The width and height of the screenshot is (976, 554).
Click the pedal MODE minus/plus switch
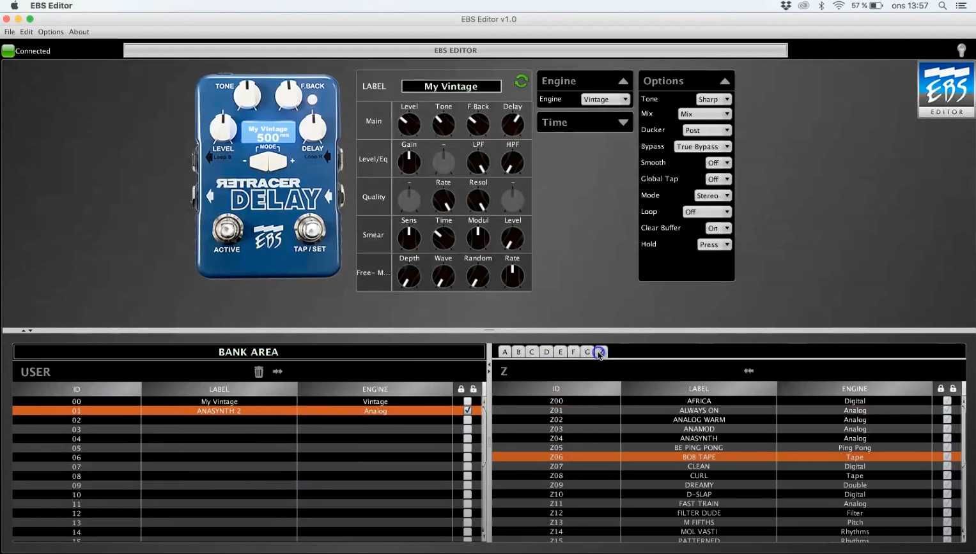tap(268, 161)
